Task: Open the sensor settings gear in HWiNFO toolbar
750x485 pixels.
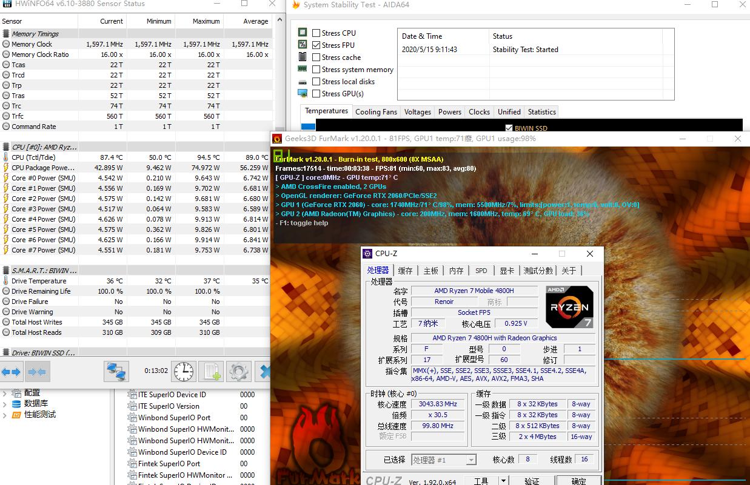Action: (x=238, y=372)
